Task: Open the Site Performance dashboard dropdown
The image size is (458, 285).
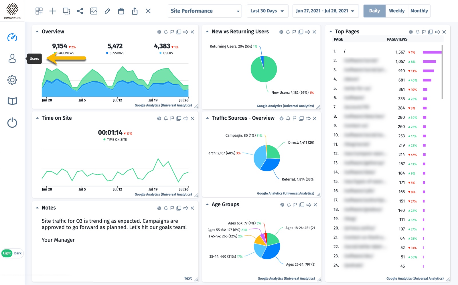Action: point(205,11)
